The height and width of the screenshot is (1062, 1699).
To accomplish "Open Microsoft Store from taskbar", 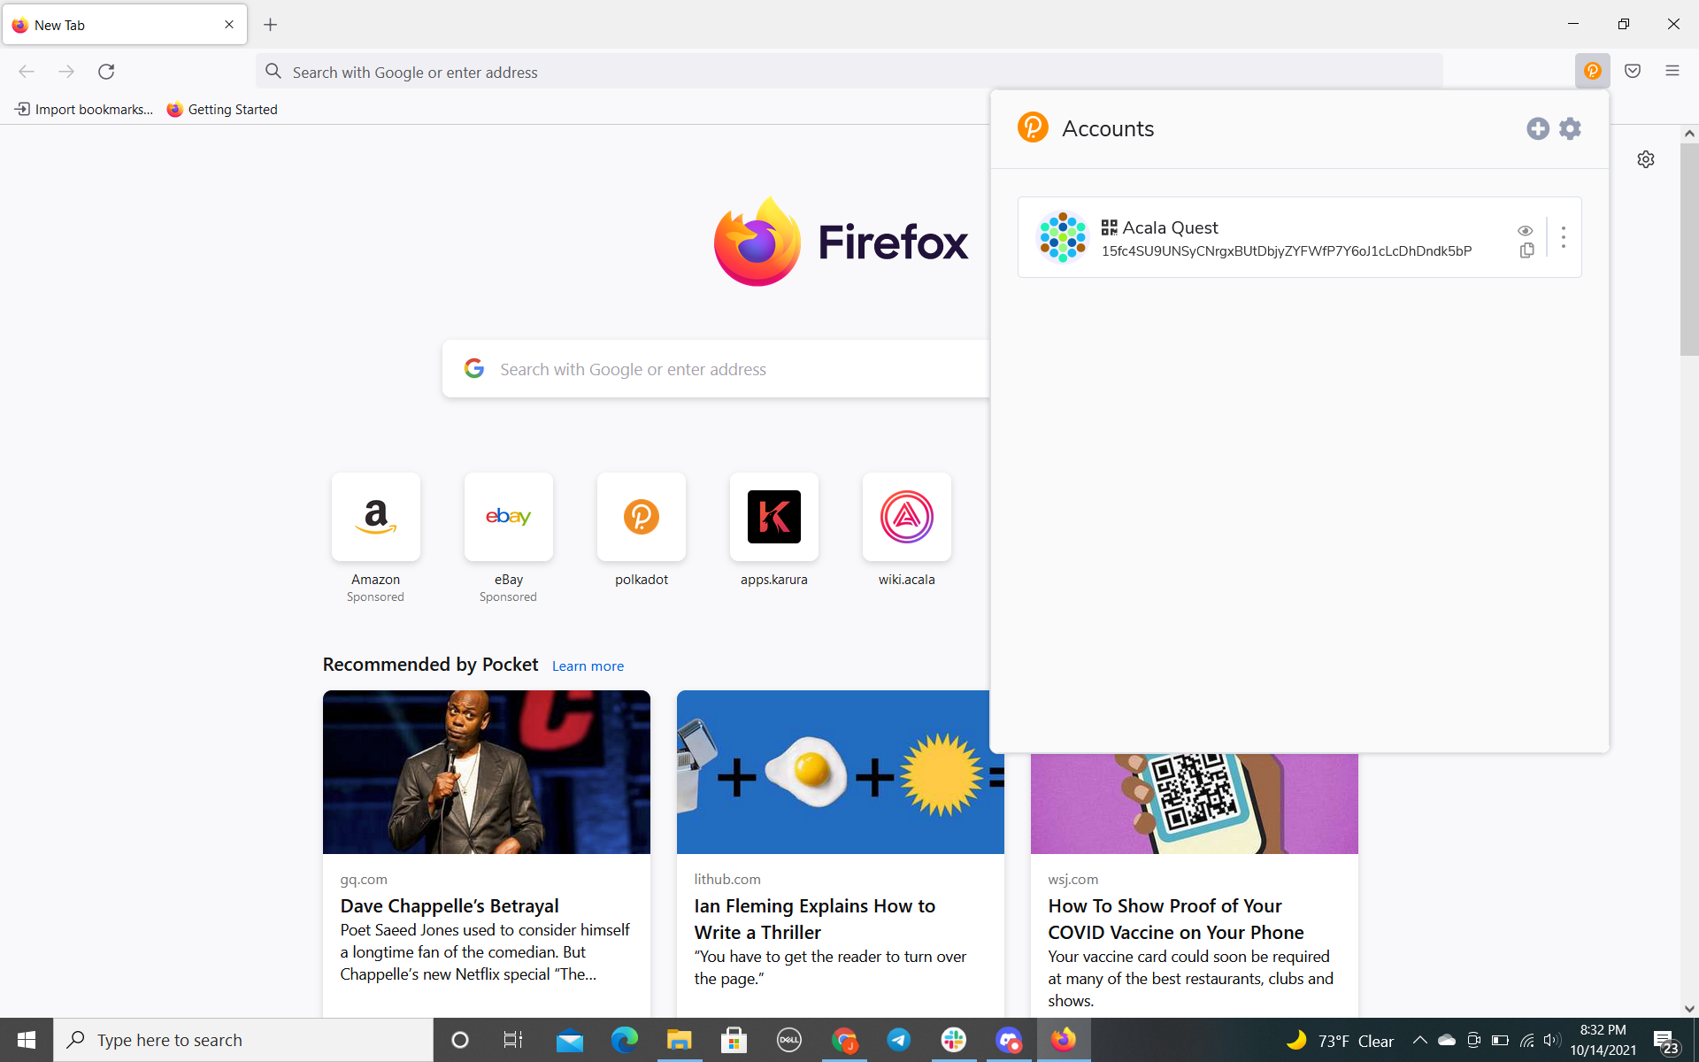I will (x=734, y=1040).
